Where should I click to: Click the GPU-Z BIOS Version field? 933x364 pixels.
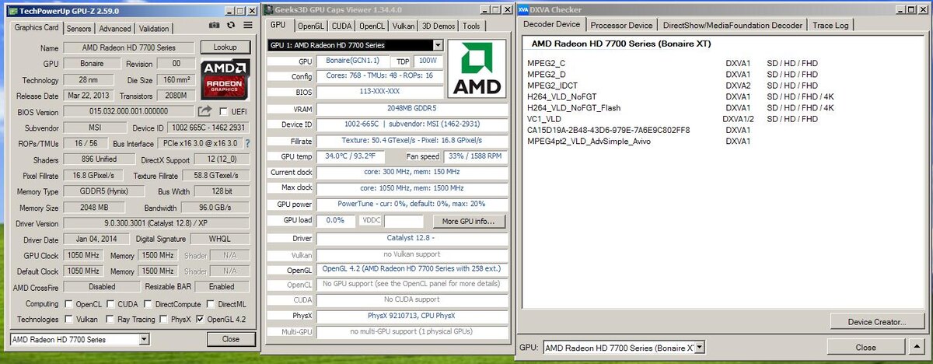[x=129, y=112]
